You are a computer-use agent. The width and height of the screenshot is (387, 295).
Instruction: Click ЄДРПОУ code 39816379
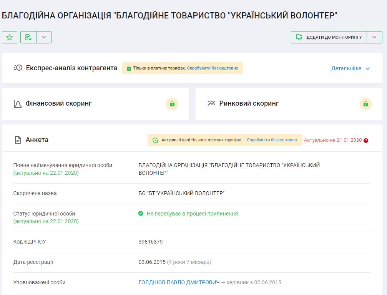click(x=151, y=242)
